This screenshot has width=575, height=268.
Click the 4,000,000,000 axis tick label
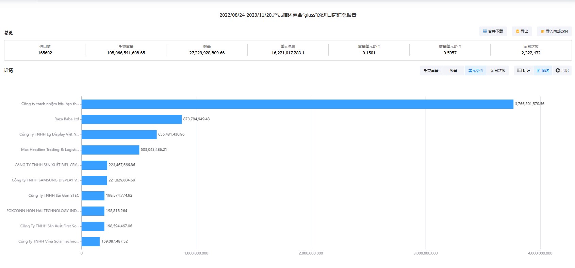click(x=540, y=253)
